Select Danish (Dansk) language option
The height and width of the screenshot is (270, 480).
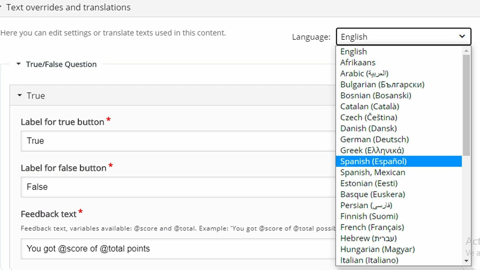pyautogui.click(x=399, y=128)
